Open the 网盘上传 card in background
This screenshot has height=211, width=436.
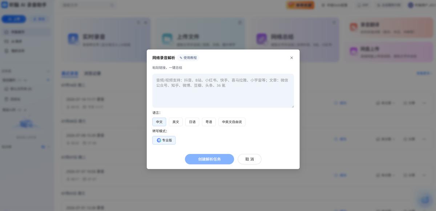point(389,52)
